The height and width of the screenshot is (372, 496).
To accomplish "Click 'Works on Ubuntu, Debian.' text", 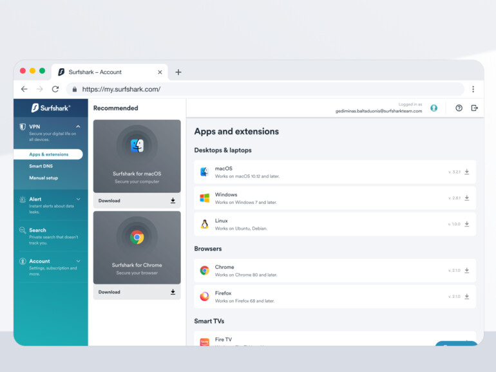I will point(241,228).
